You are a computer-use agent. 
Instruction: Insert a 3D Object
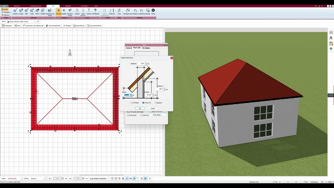click(x=77, y=11)
